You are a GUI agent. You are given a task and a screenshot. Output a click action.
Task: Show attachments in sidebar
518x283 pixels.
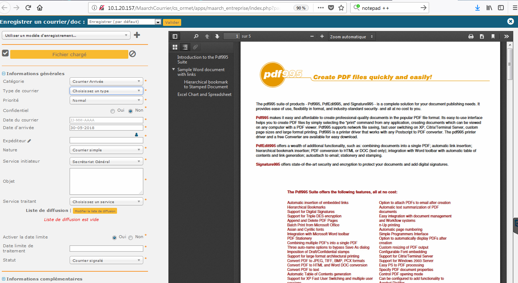[x=195, y=47]
